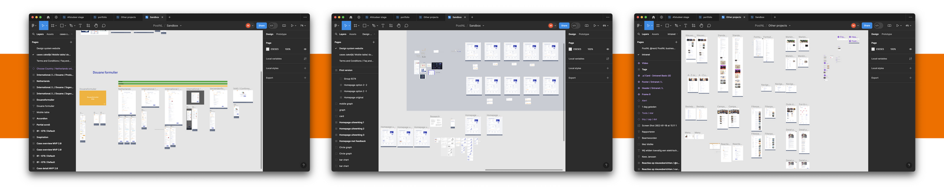Open Assets tab in middle window
944x192 pixels.
click(353, 34)
